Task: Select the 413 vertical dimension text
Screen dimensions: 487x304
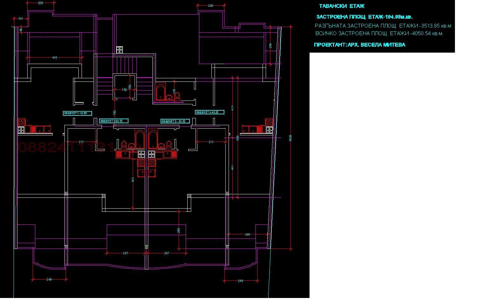Action: point(133,179)
